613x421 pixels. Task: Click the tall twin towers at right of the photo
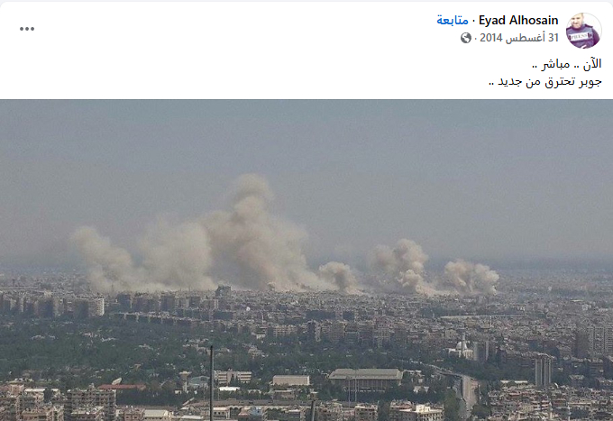point(543,371)
